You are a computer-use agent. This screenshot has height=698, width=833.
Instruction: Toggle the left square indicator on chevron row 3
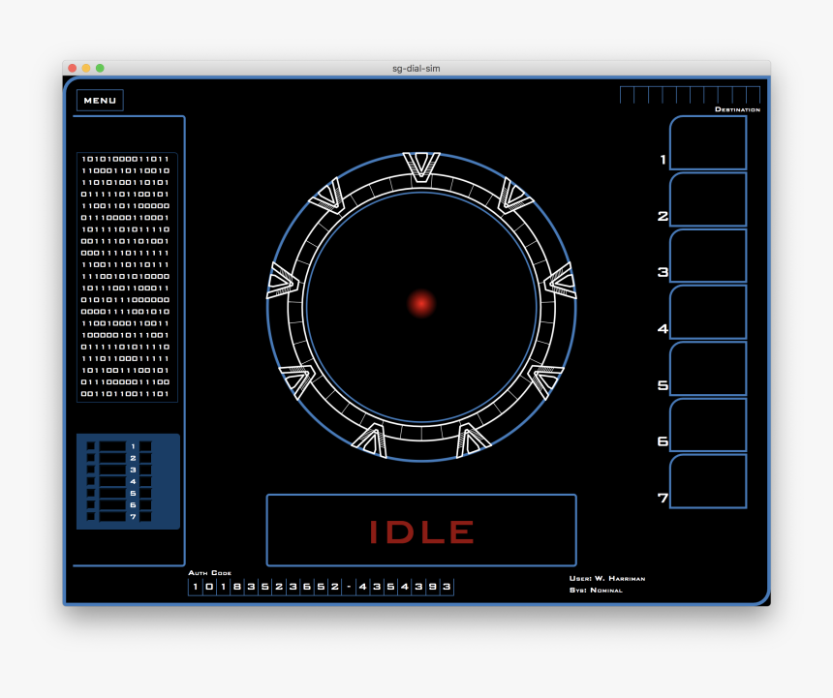[91, 470]
